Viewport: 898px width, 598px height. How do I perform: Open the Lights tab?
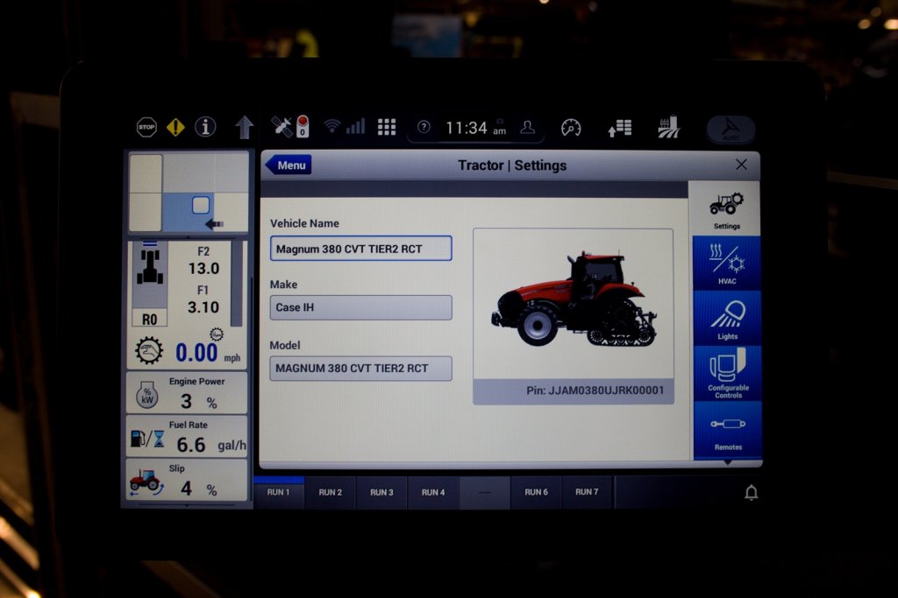727,319
